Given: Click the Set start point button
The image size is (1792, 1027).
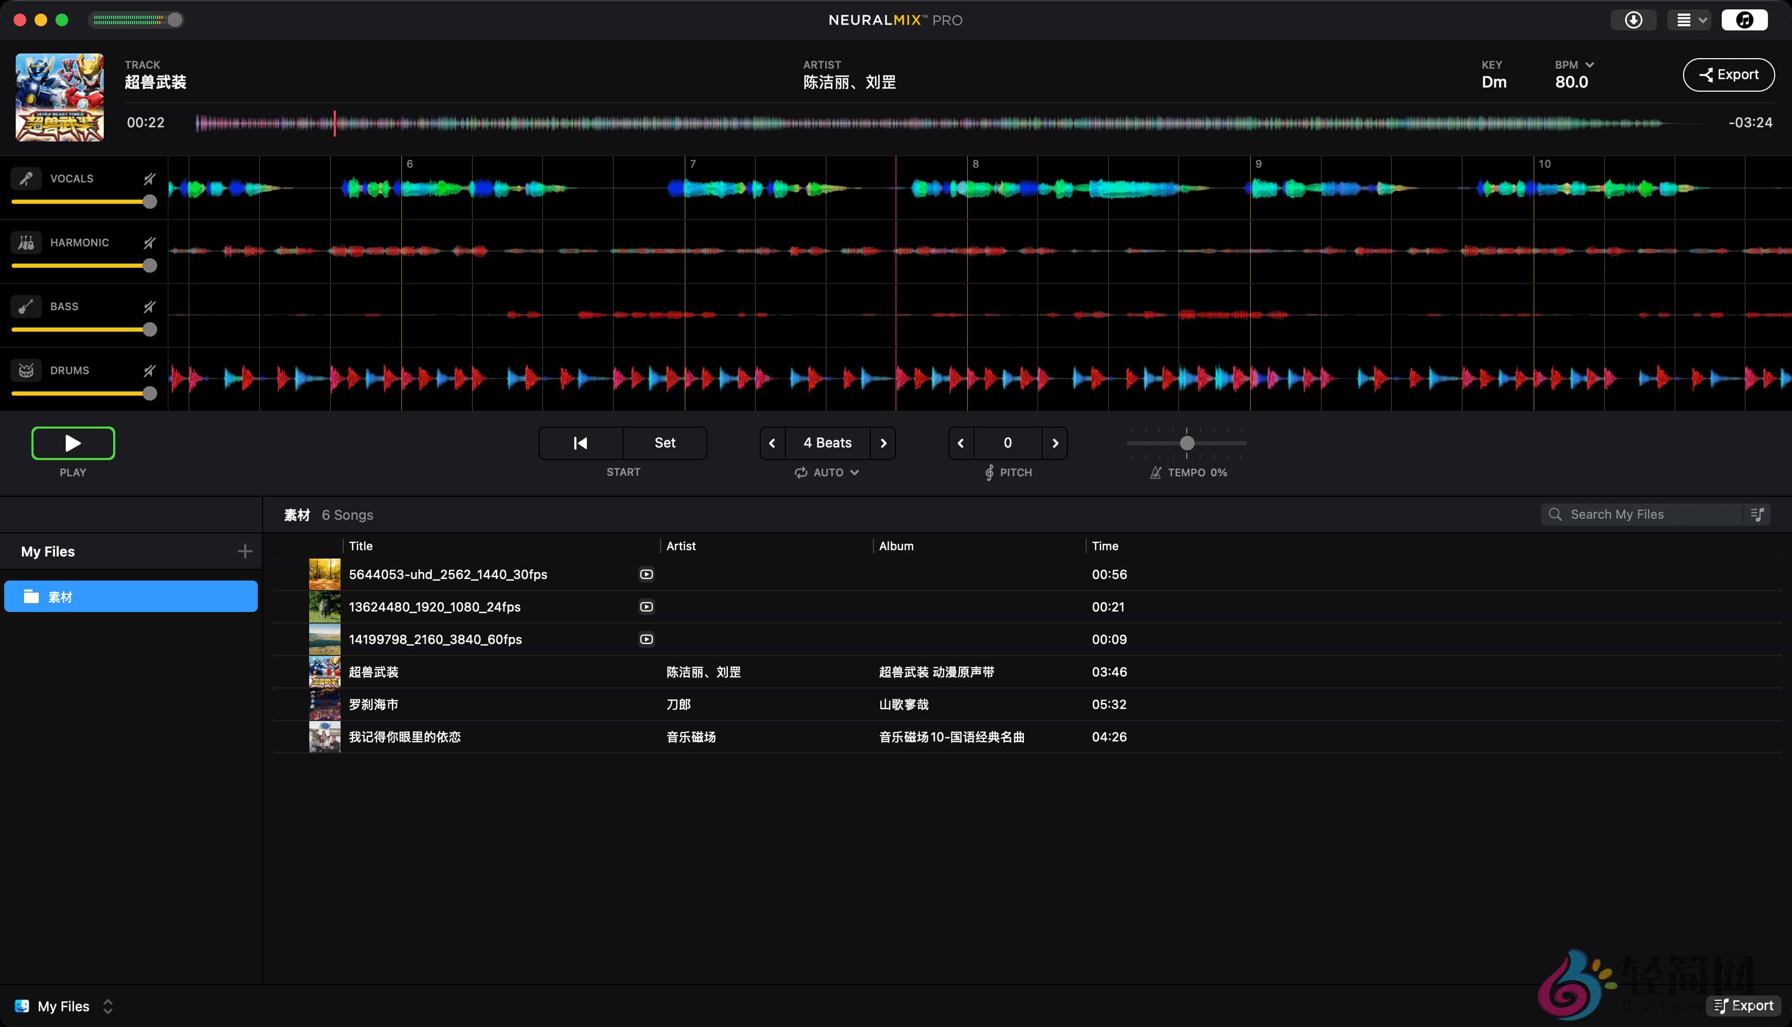Looking at the screenshot, I should (x=665, y=443).
